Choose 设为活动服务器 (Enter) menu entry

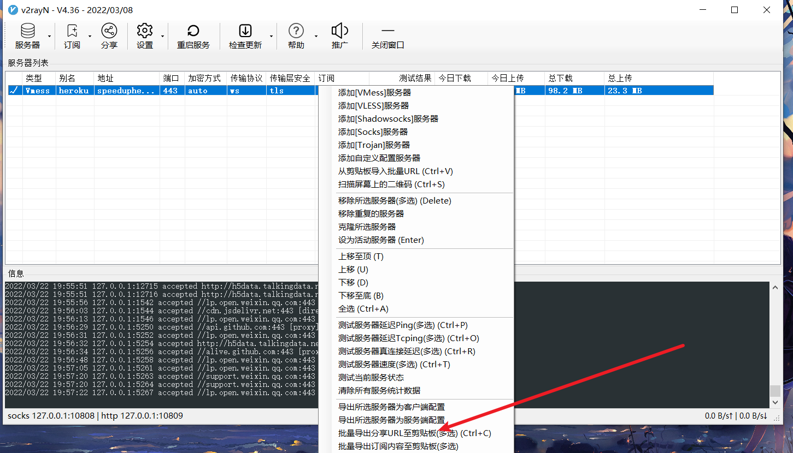coord(416,240)
